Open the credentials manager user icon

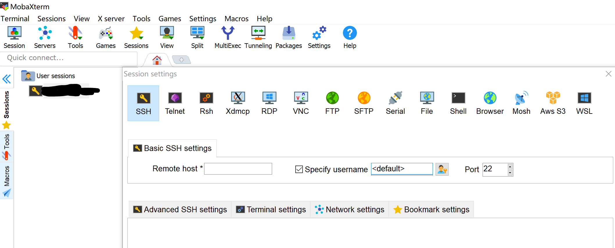pos(442,169)
